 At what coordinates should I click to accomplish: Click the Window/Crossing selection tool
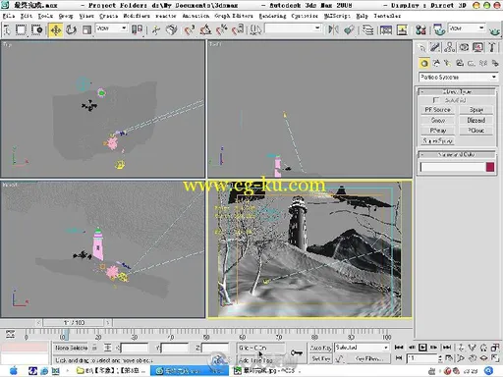37,29
